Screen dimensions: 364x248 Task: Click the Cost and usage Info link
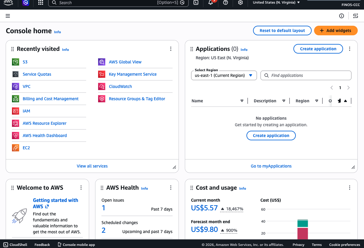(243, 188)
